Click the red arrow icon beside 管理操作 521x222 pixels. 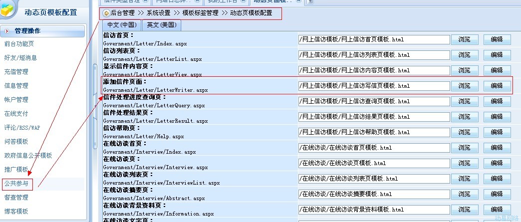pyautogui.click(x=6, y=31)
